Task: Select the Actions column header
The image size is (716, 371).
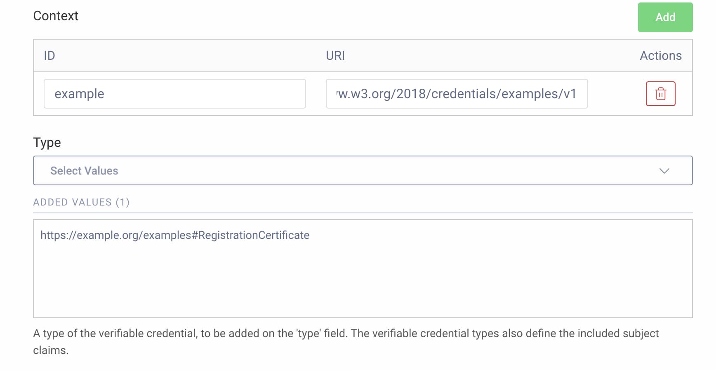Action: tap(660, 55)
